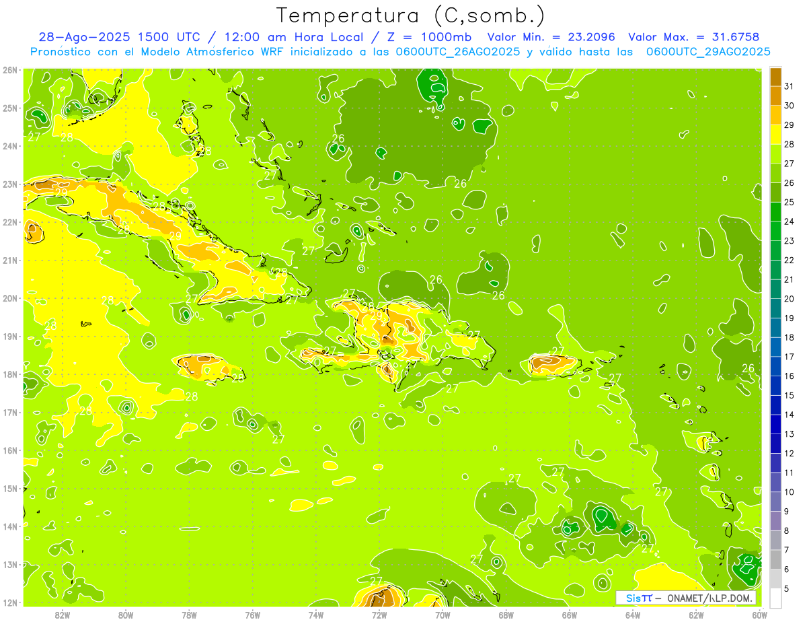Image resolution: width=807 pixels, height=624 pixels.
Task: Pick the yellow legend swatch between 28 and 29
Action: (775, 135)
